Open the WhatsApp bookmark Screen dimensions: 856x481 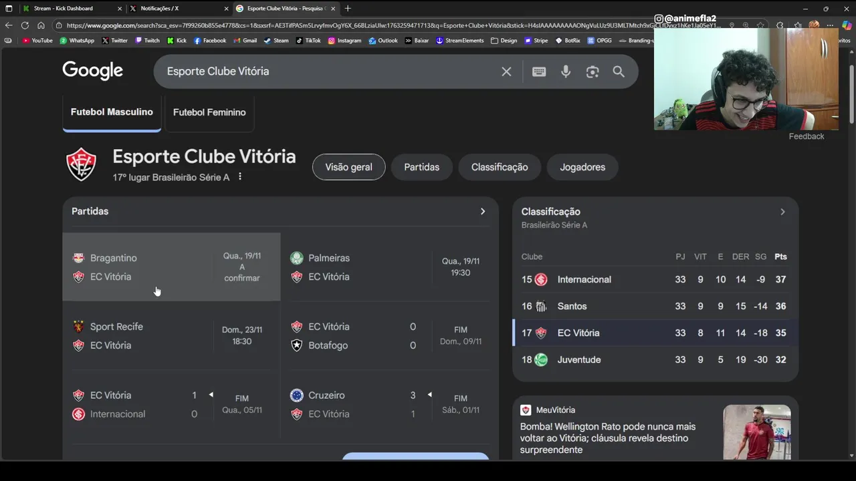pyautogui.click(x=77, y=40)
